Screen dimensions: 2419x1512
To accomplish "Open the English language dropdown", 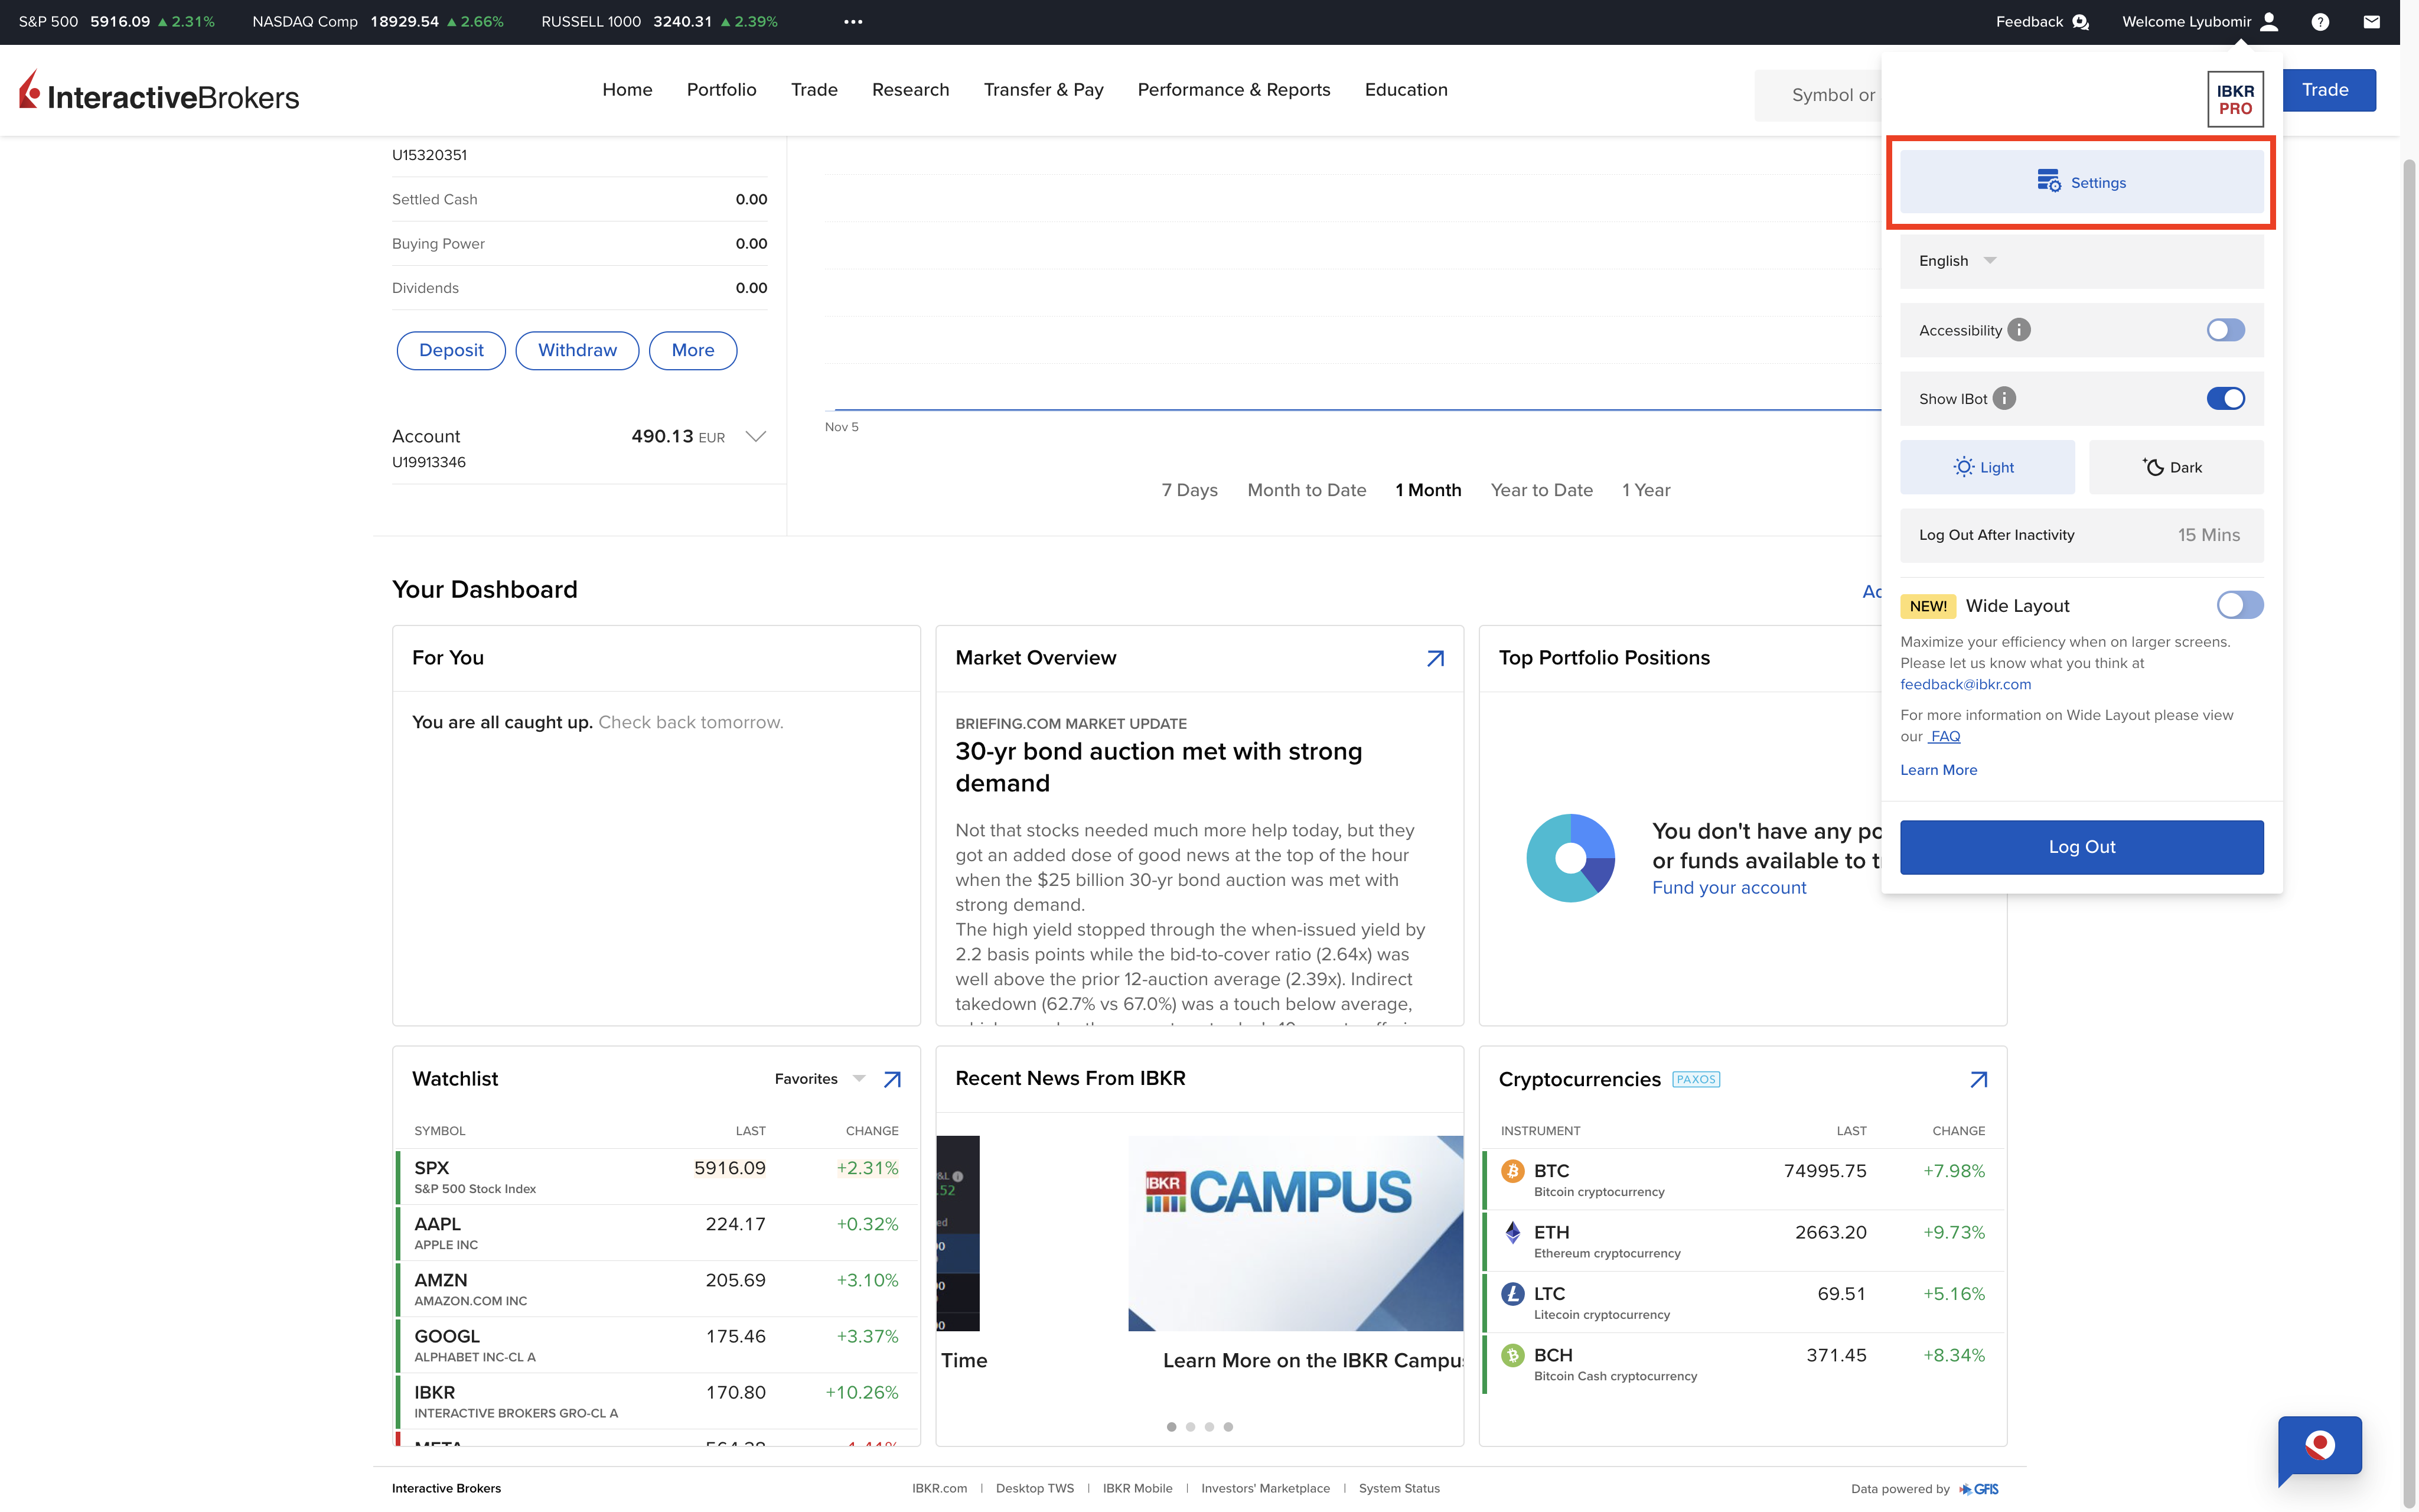I will [x=2081, y=261].
